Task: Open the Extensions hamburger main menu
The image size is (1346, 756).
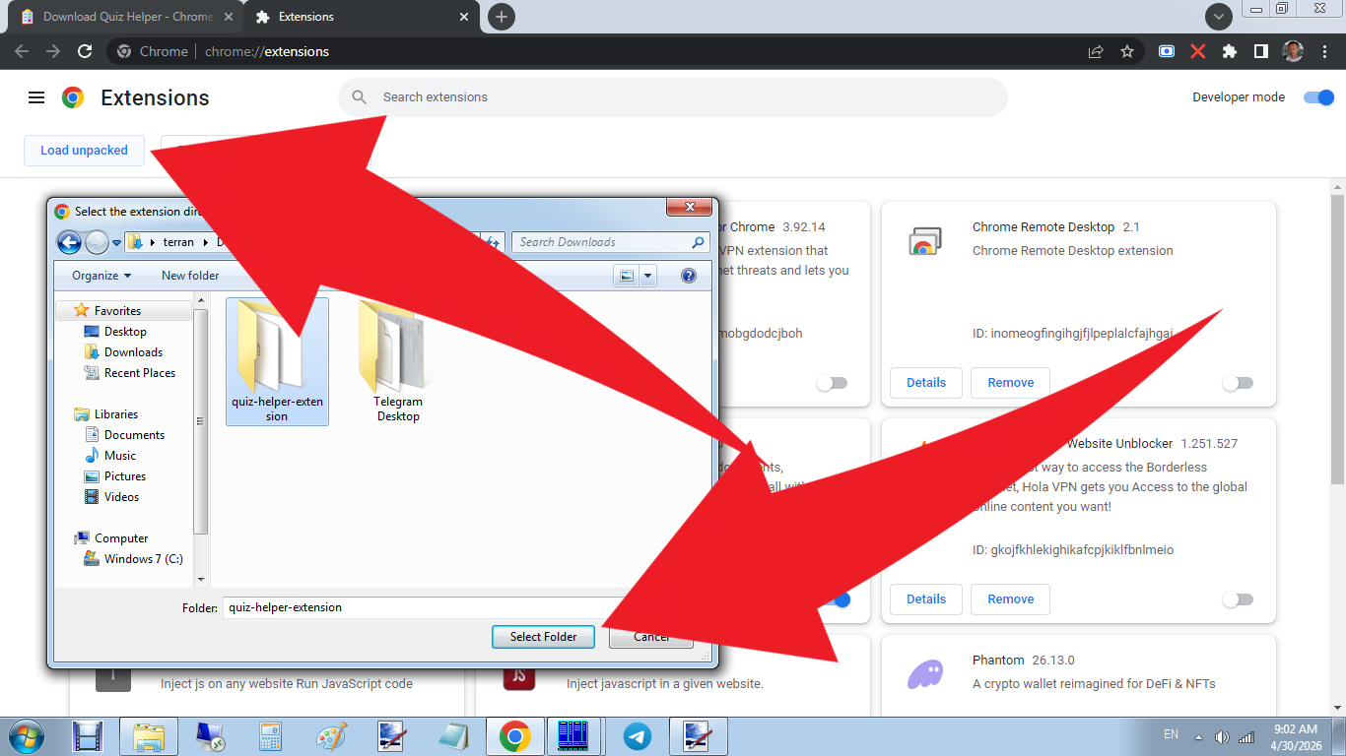Action: (x=36, y=97)
